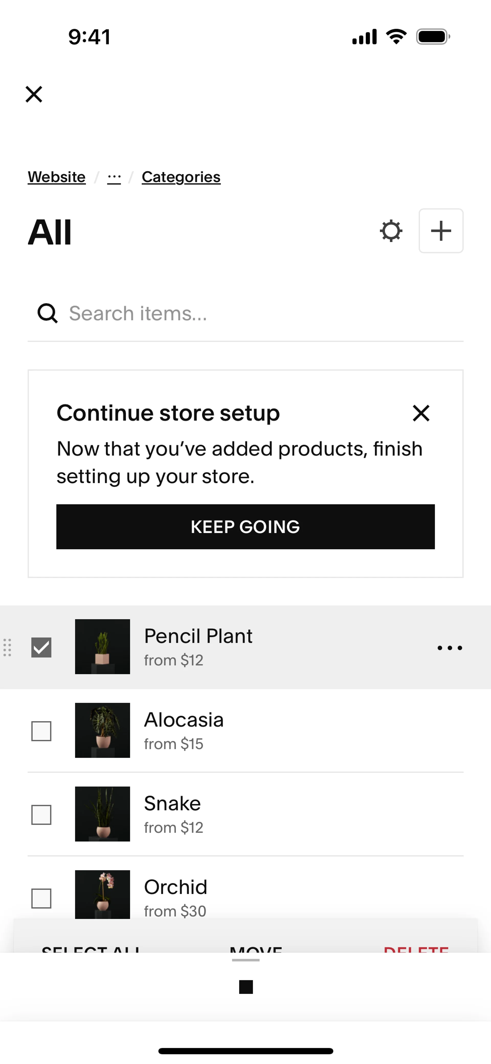491x1064 pixels.
Task: Tap the Snake product thumbnail
Action: (103, 814)
